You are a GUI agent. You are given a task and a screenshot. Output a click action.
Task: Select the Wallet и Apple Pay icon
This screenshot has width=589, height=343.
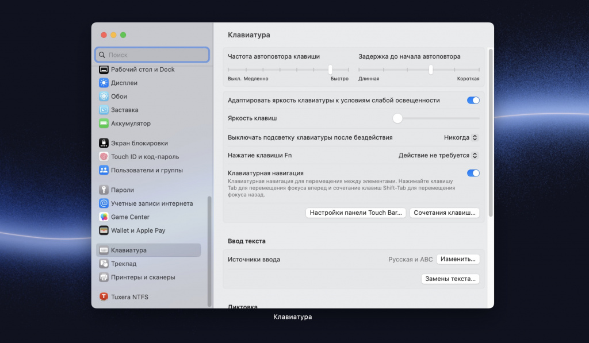104,230
